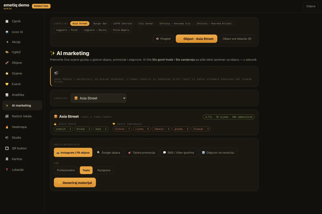Switch to Infinity – Dvorana Iris chip

[175, 24]
